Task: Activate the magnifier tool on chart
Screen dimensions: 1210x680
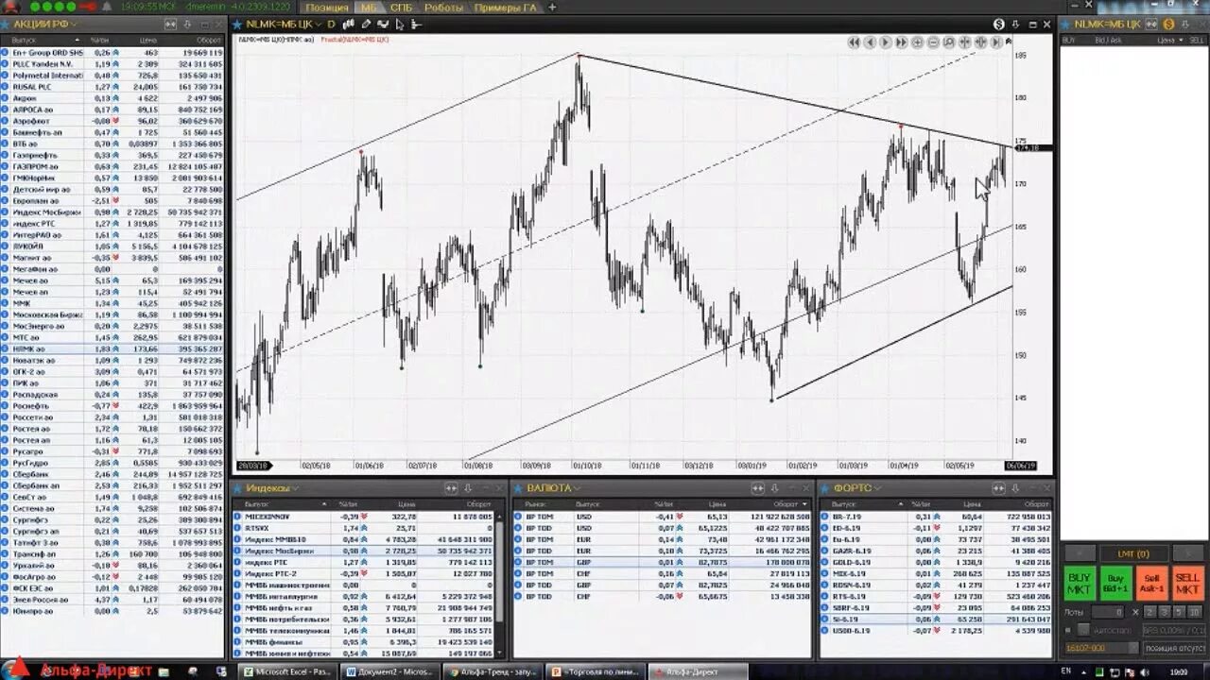Action: 949,42
